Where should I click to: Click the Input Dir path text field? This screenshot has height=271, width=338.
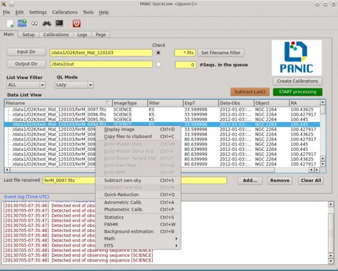coord(100,53)
